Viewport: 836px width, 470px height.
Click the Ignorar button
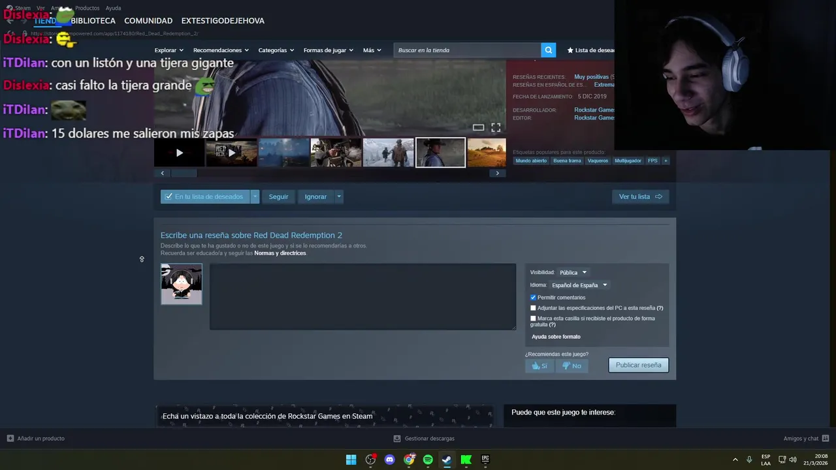tap(315, 196)
